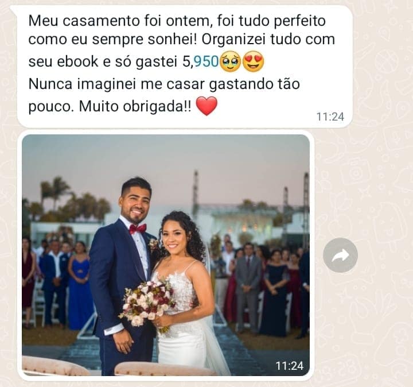Open the wedding photo attachment
Image resolution: width=413 pixels, height=387 pixels.
point(166,255)
